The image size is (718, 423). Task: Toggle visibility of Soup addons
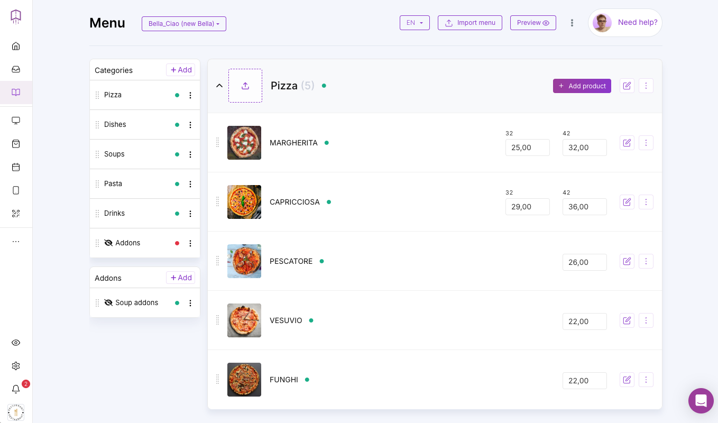(108, 303)
